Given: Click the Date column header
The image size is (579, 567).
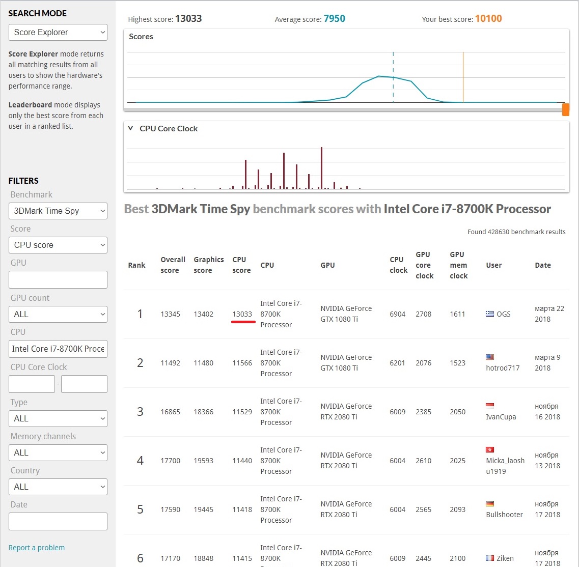Looking at the screenshot, I should pos(542,265).
